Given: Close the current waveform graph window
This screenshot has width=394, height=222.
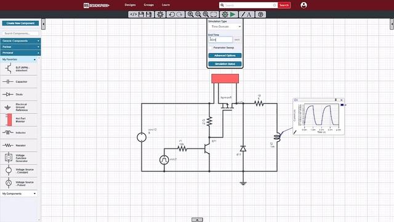Looking at the screenshot, I should point(342,100).
